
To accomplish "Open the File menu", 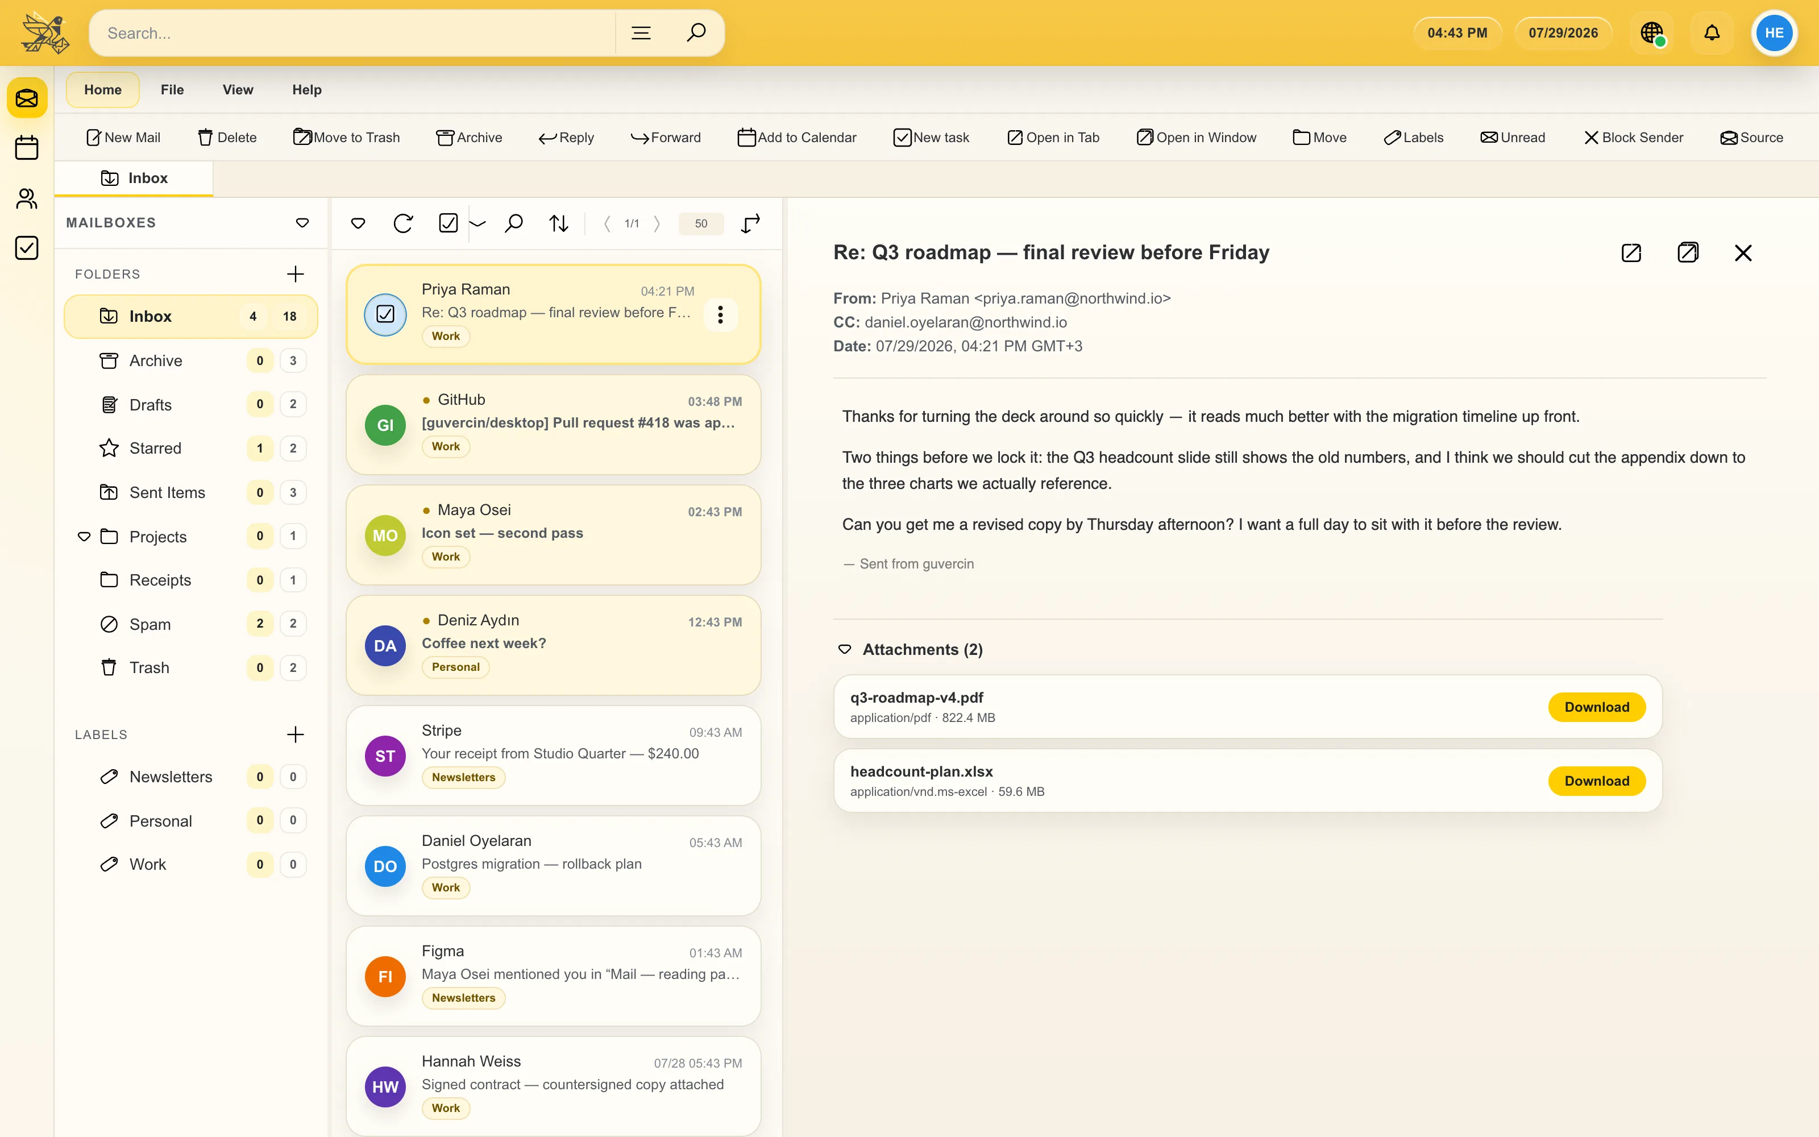I will (x=172, y=89).
